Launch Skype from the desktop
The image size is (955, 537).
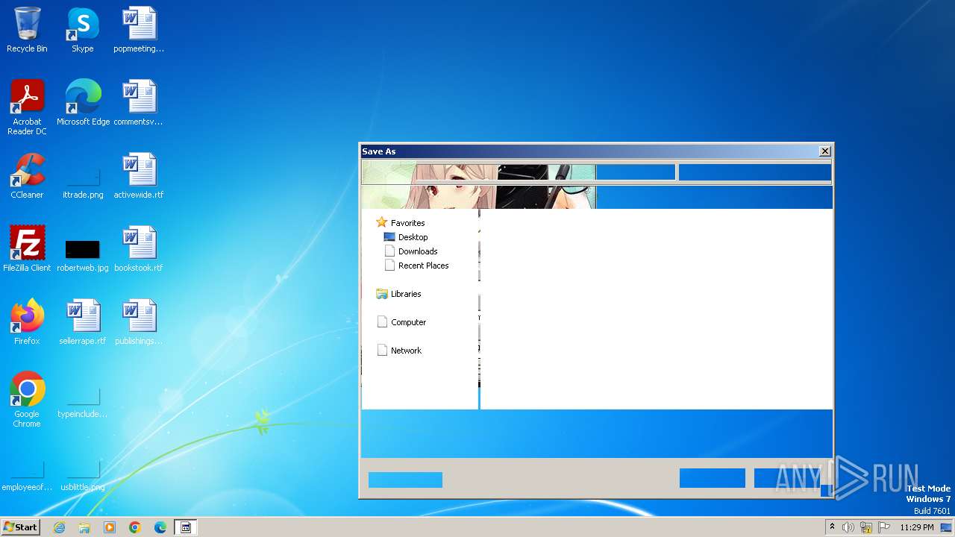pyautogui.click(x=82, y=30)
